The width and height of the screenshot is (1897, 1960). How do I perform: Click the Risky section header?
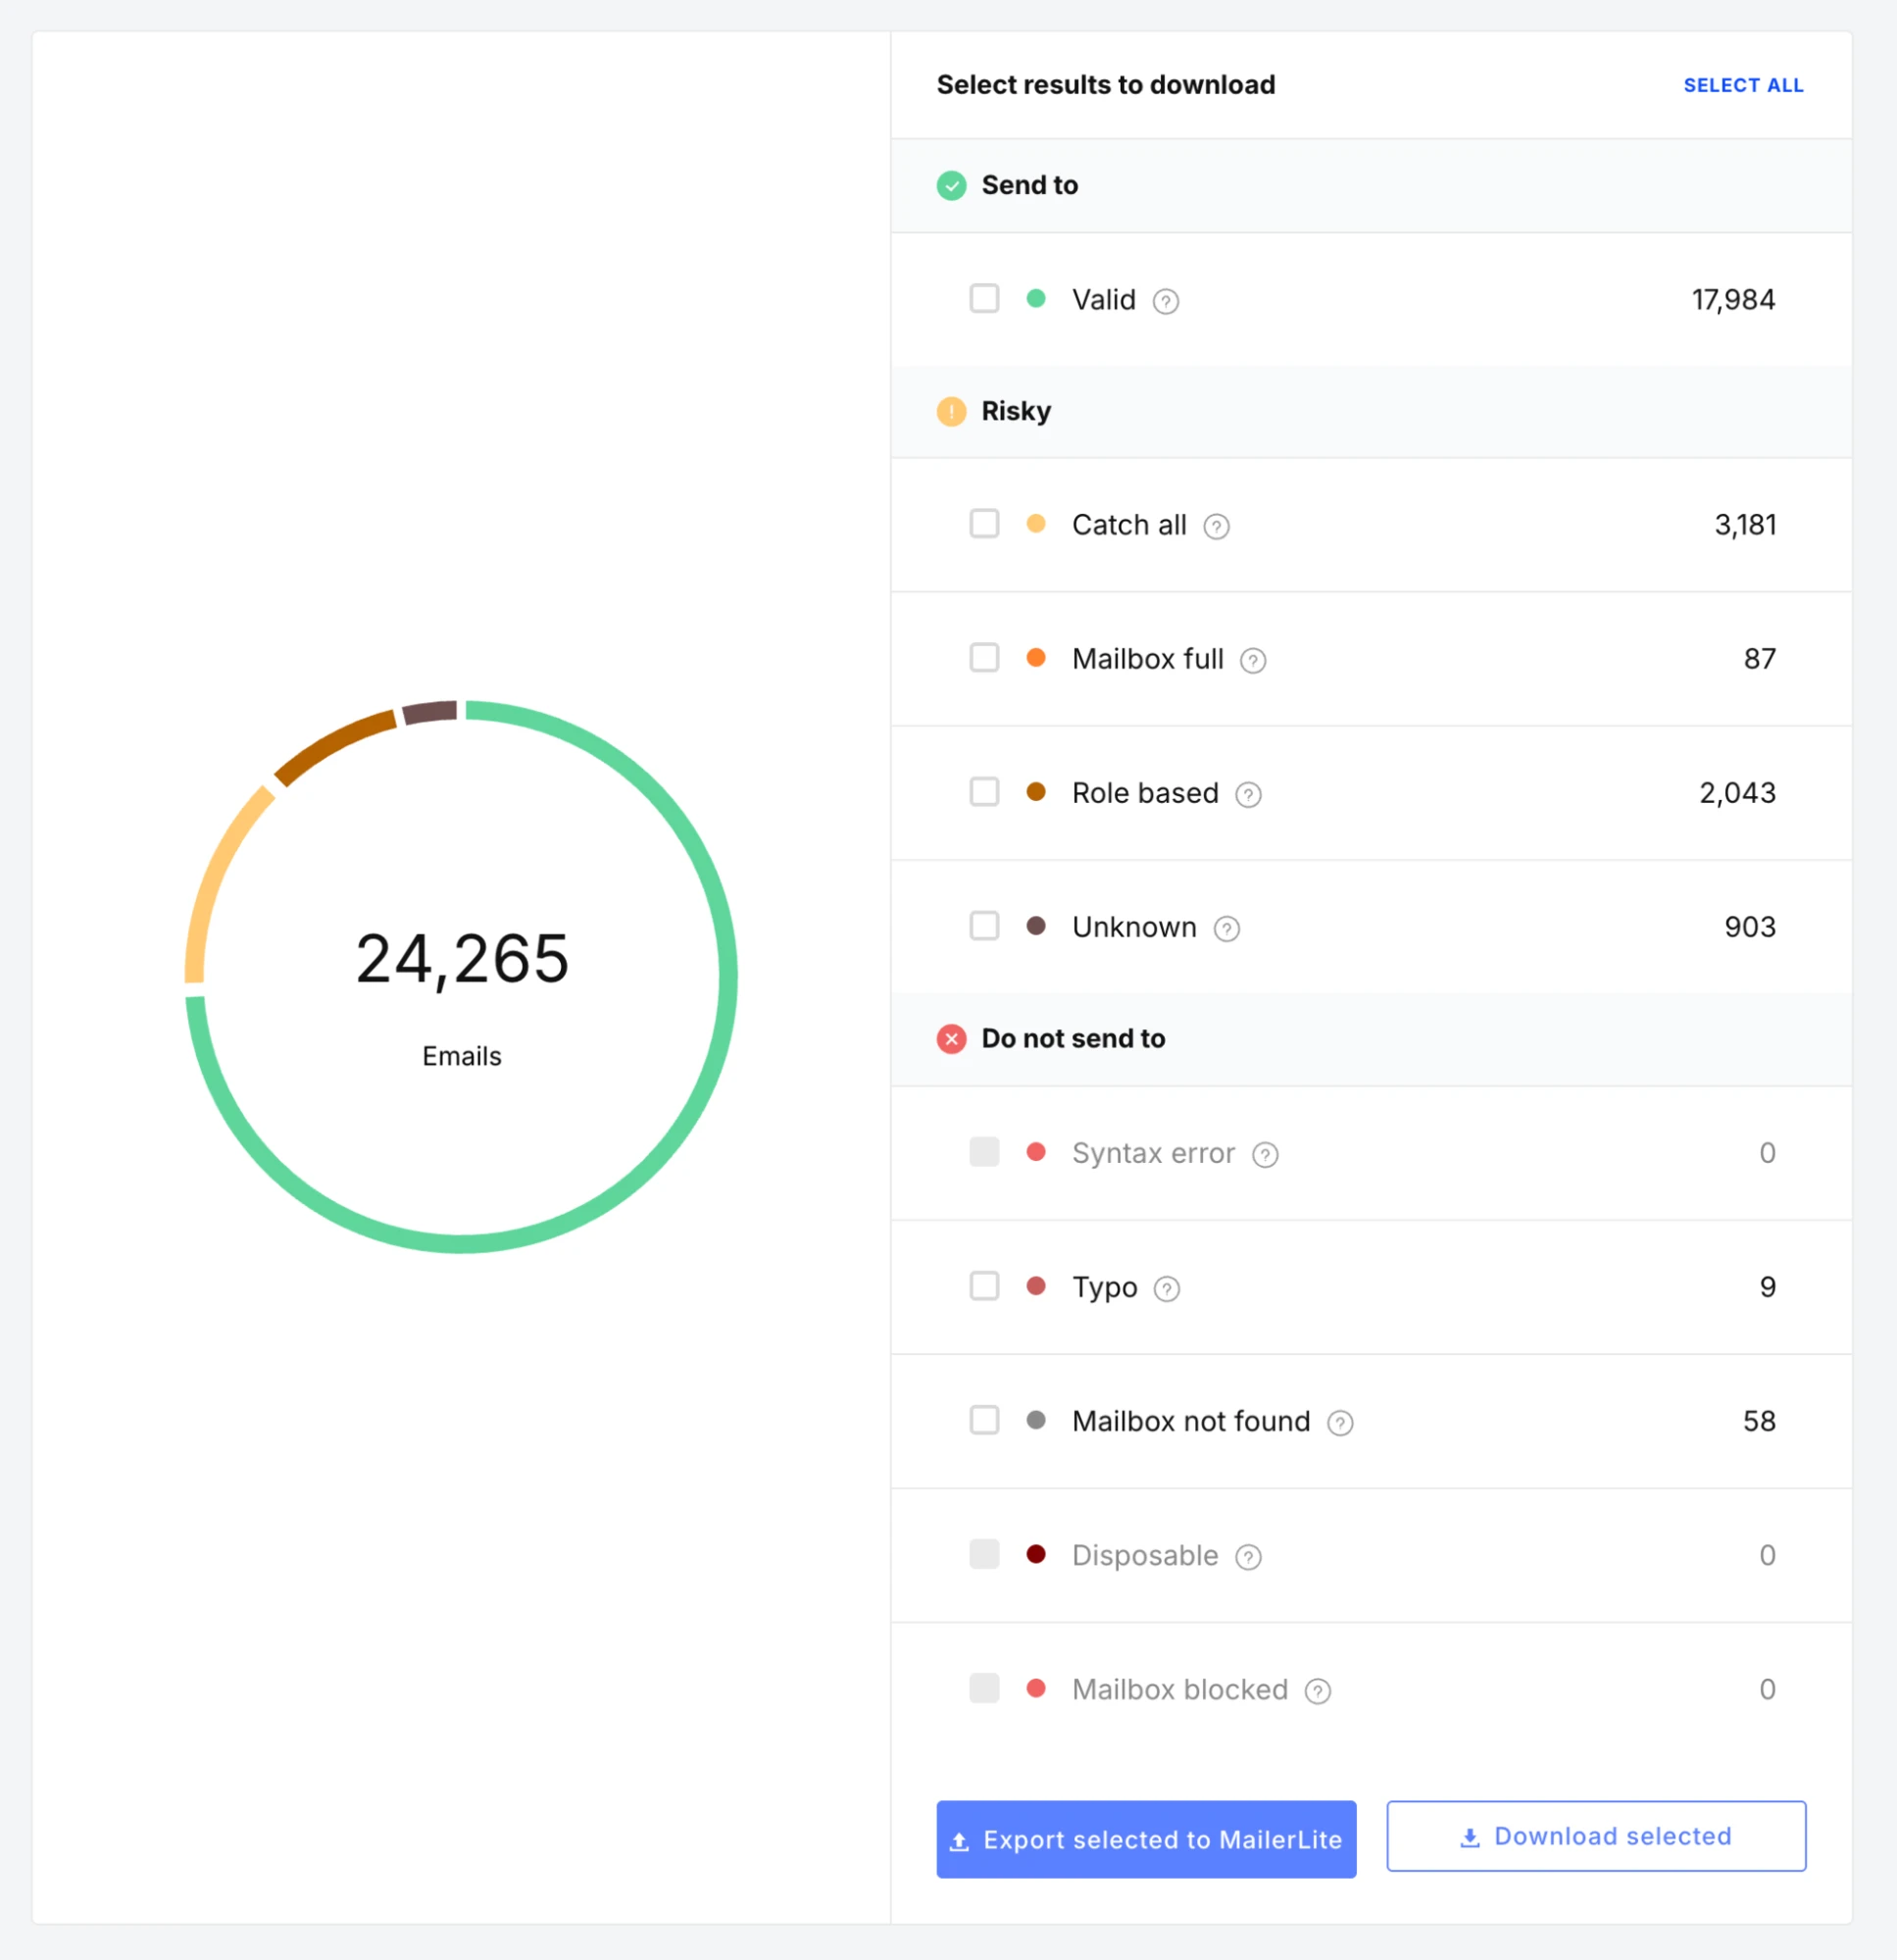(x=1371, y=412)
